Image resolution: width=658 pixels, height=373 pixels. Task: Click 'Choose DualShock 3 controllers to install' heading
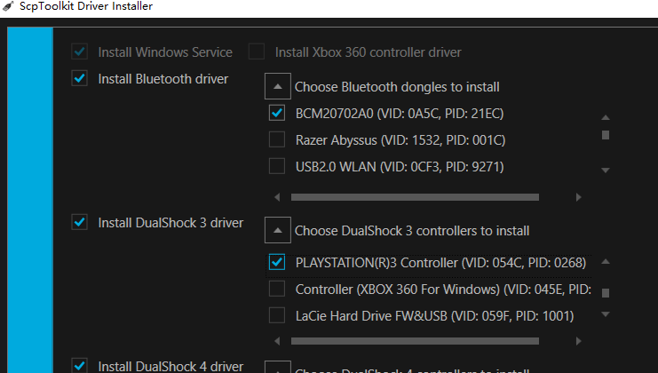(x=412, y=231)
